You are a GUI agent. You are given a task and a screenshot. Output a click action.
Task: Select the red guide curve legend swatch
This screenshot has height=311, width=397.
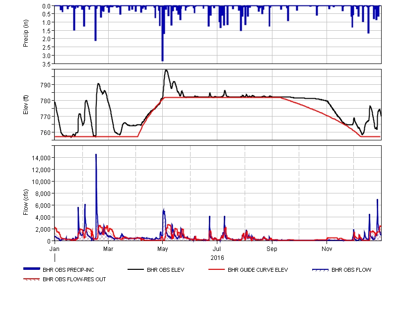(x=216, y=269)
